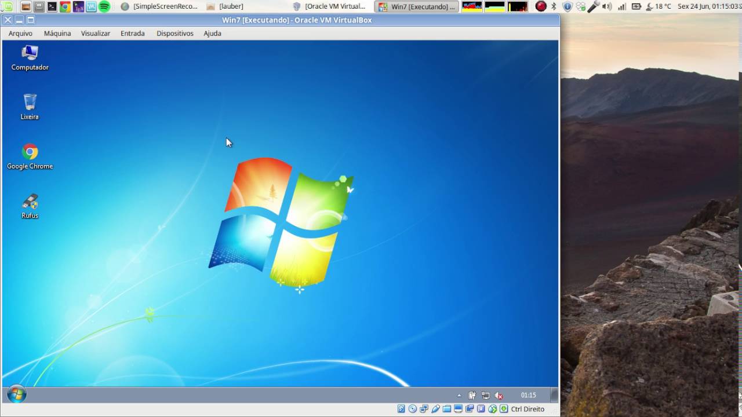Select the Lixeira recycle bin icon

[x=30, y=107]
